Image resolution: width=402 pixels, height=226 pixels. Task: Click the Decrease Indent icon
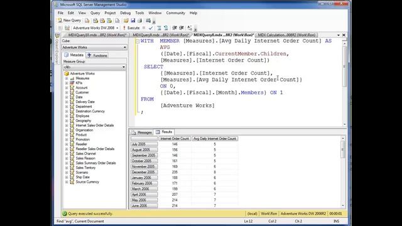[175, 28]
